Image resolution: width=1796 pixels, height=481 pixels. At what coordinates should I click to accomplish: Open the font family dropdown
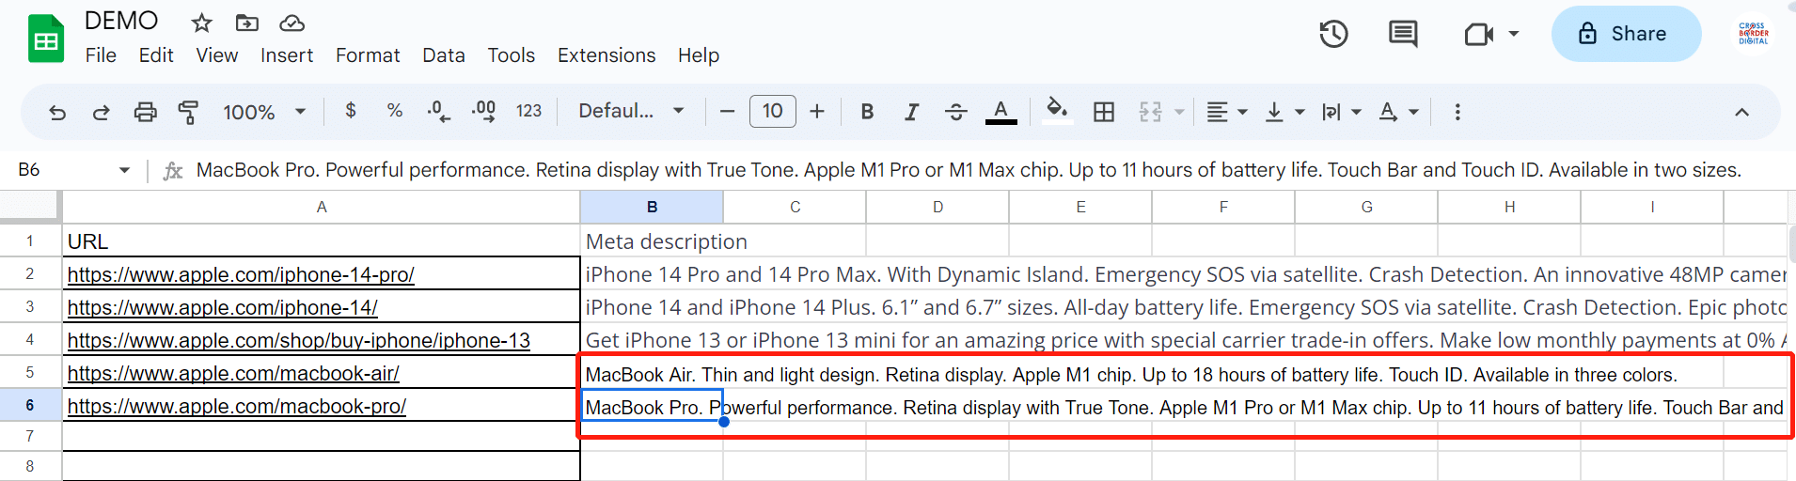(x=631, y=111)
